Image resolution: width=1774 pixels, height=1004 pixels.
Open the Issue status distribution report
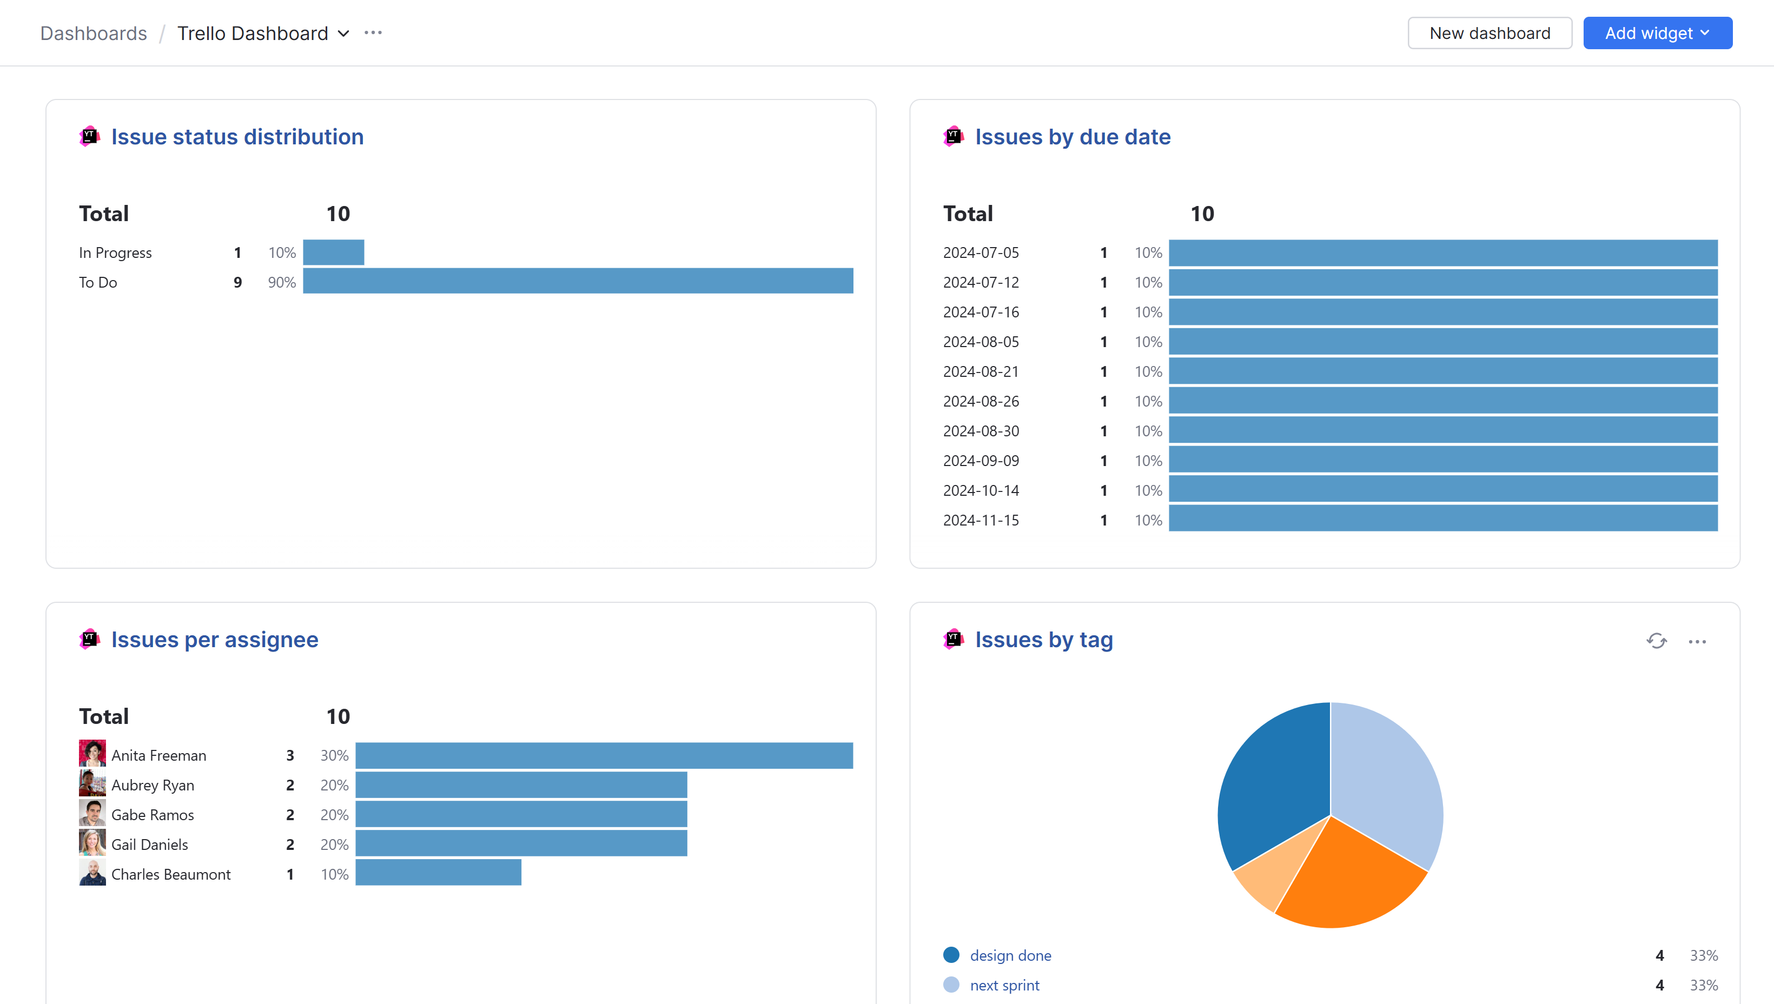[237, 136]
